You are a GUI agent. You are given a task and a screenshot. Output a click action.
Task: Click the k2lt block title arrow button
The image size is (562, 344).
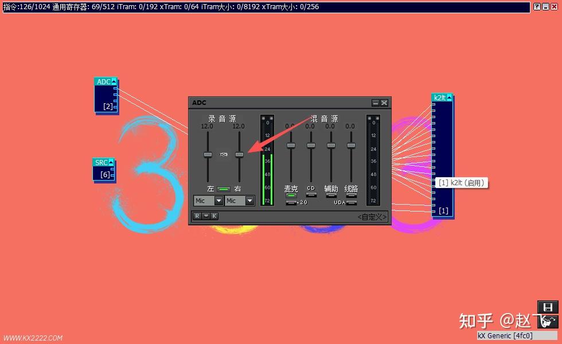tap(449, 97)
